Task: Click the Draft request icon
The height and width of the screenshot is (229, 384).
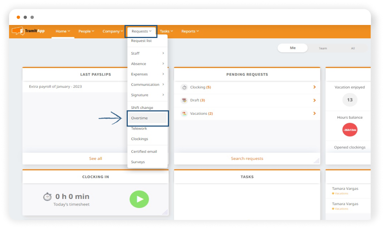Action: (x=184, y=100)
